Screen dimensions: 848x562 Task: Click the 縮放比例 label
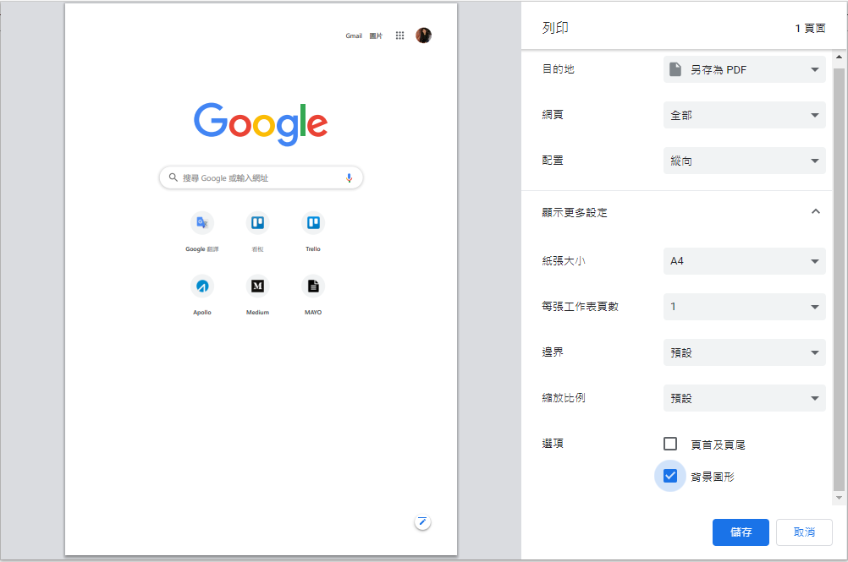(564, 398)
